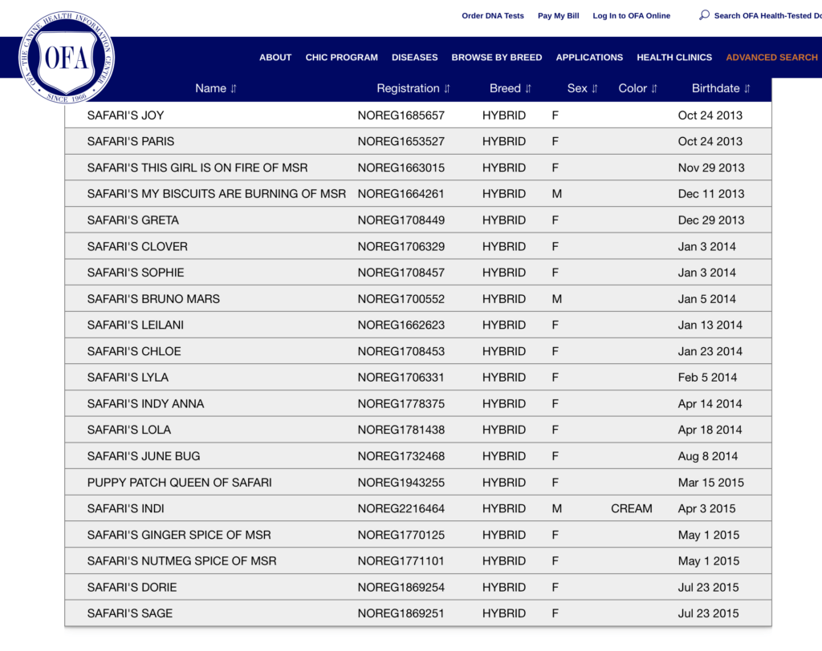Click birthdate Aug 8 2014
Viewport: 822px width, 651px height.
coord(708,456)
